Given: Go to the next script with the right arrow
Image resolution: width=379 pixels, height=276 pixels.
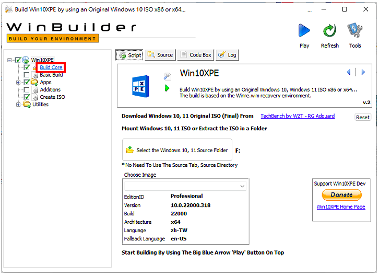Looking at the screenshot, I should click(x=363, y=72).
